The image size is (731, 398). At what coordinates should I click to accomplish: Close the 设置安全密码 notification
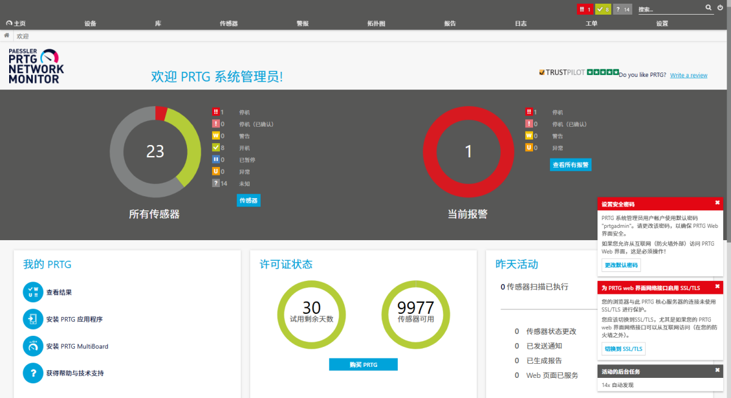(717, 203)
